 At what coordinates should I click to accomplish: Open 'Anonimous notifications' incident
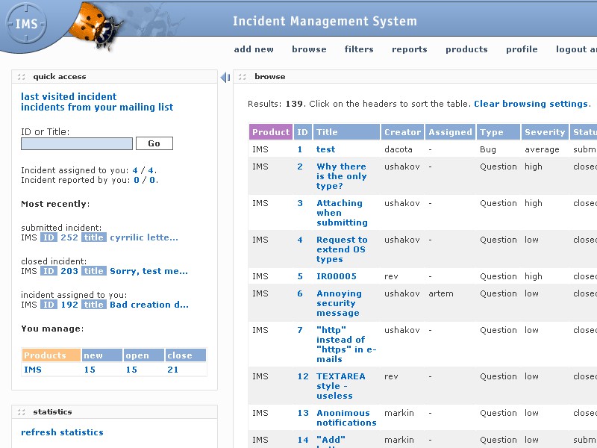point(346,417)
